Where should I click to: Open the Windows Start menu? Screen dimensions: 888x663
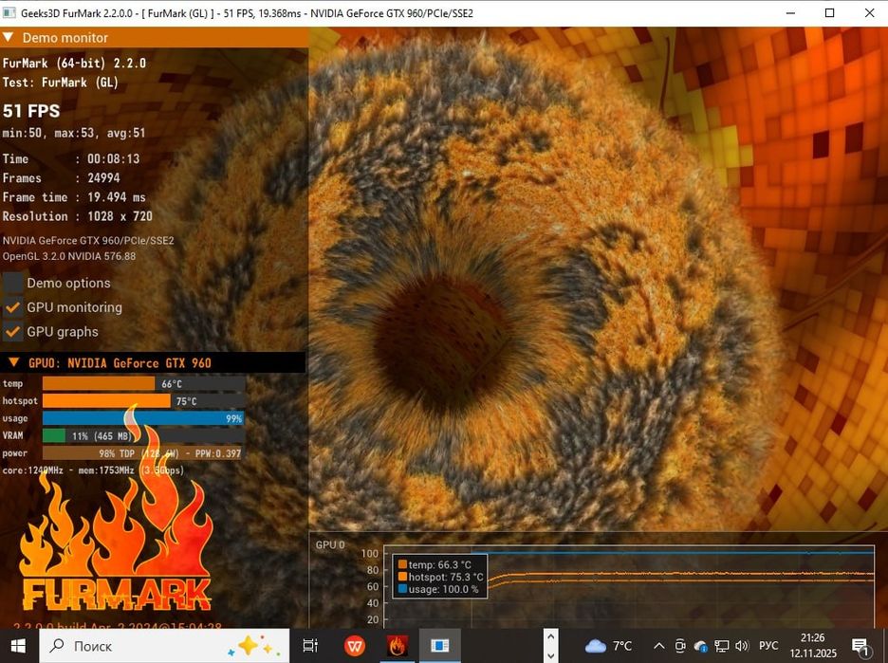(x=18, y=646)
